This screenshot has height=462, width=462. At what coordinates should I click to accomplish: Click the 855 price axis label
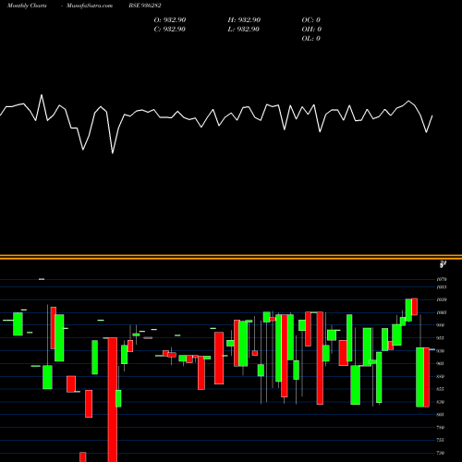tap(441, 389)
